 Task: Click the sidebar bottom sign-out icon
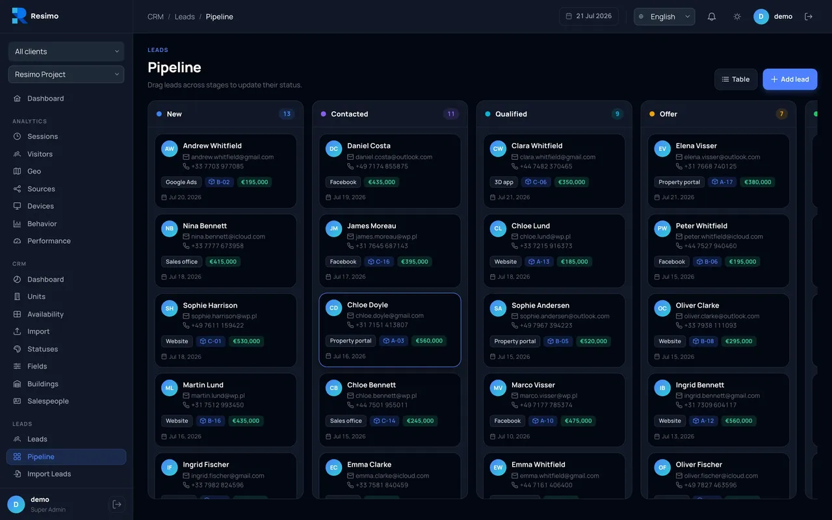pyautogui.click(x=117, y=504)
